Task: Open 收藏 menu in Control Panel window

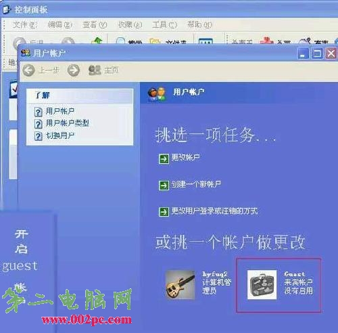Action: tap(130, 24)
